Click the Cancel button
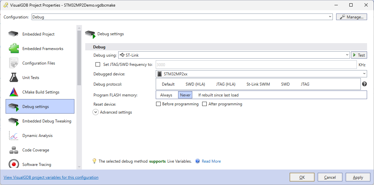 tap(330, 177)
